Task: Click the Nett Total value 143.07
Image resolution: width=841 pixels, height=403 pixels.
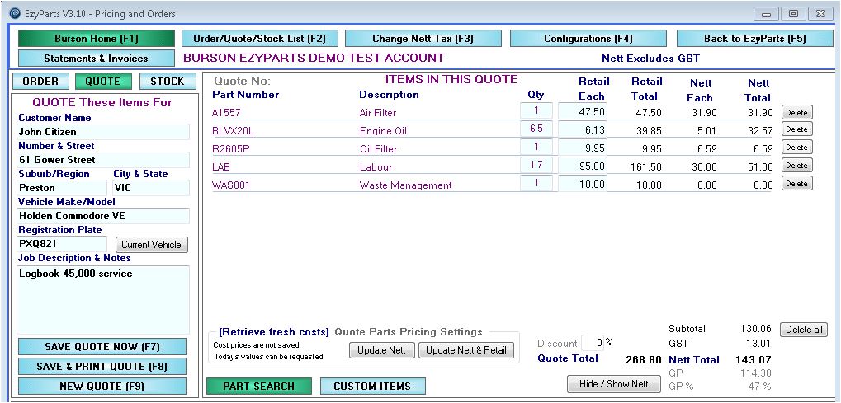Action: [753, 360]
